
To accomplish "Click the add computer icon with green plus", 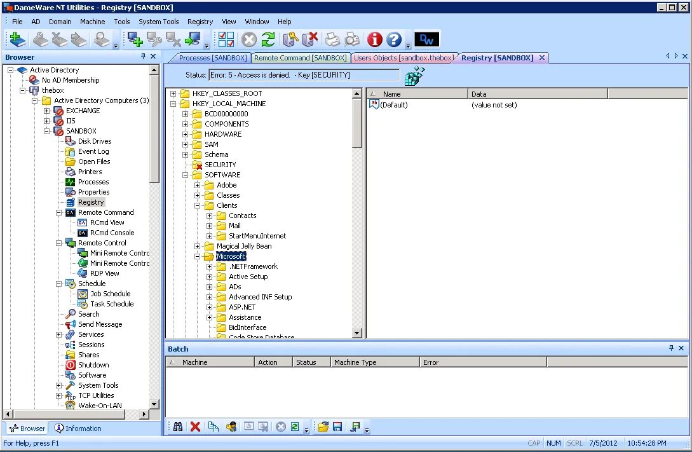I will pyautogui.click(x=135, y=39).
